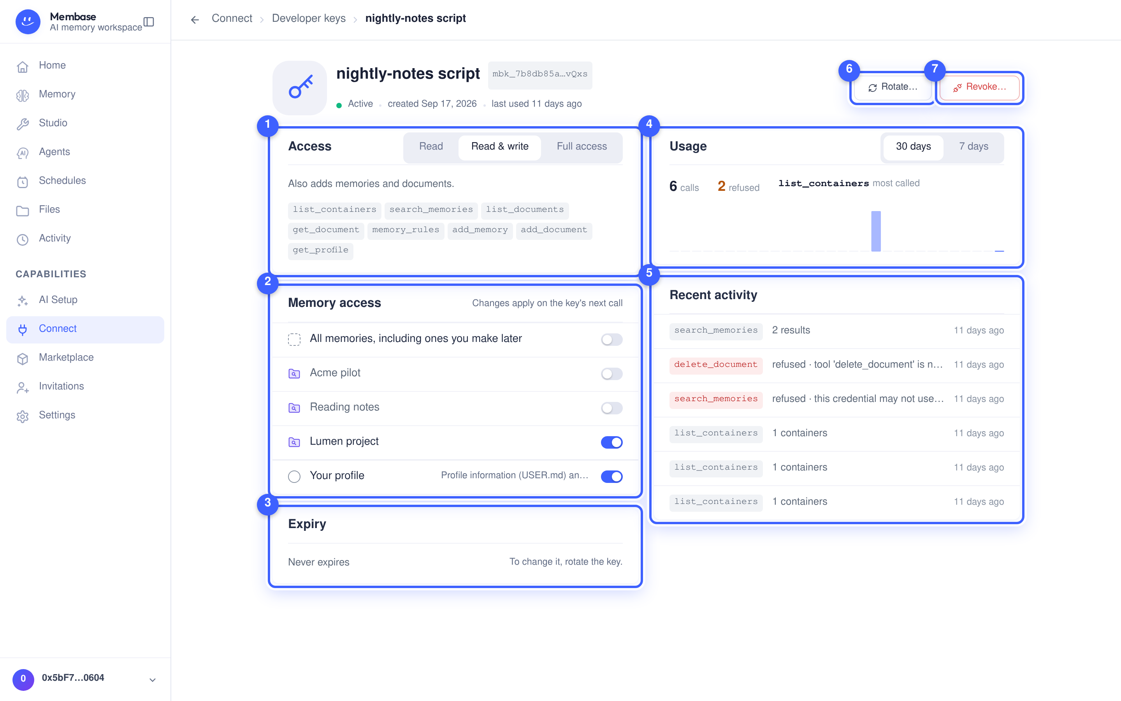Open Studio wrench icon
This screenshot has width=1121, height=701.
point(23,123)
